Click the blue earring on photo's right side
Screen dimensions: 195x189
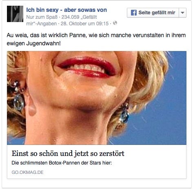point(124,113)
